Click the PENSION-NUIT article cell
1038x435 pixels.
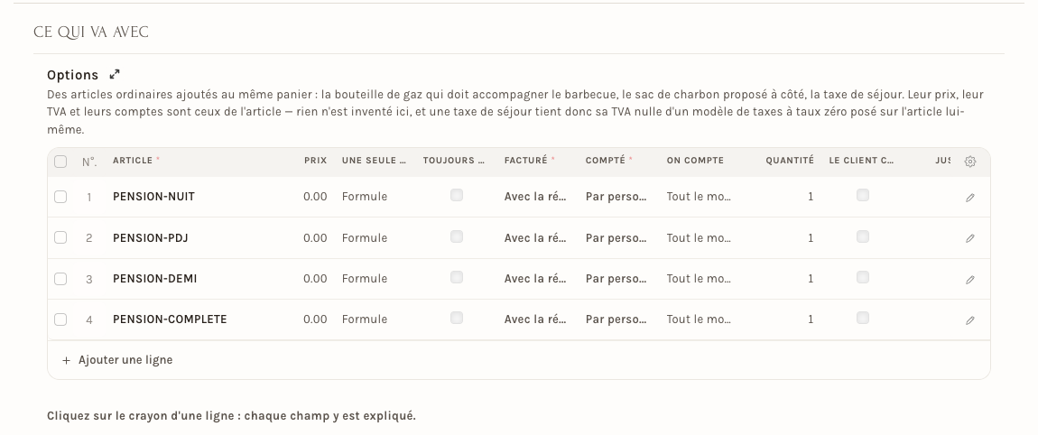pyautogui.click(x=153, y=197)
